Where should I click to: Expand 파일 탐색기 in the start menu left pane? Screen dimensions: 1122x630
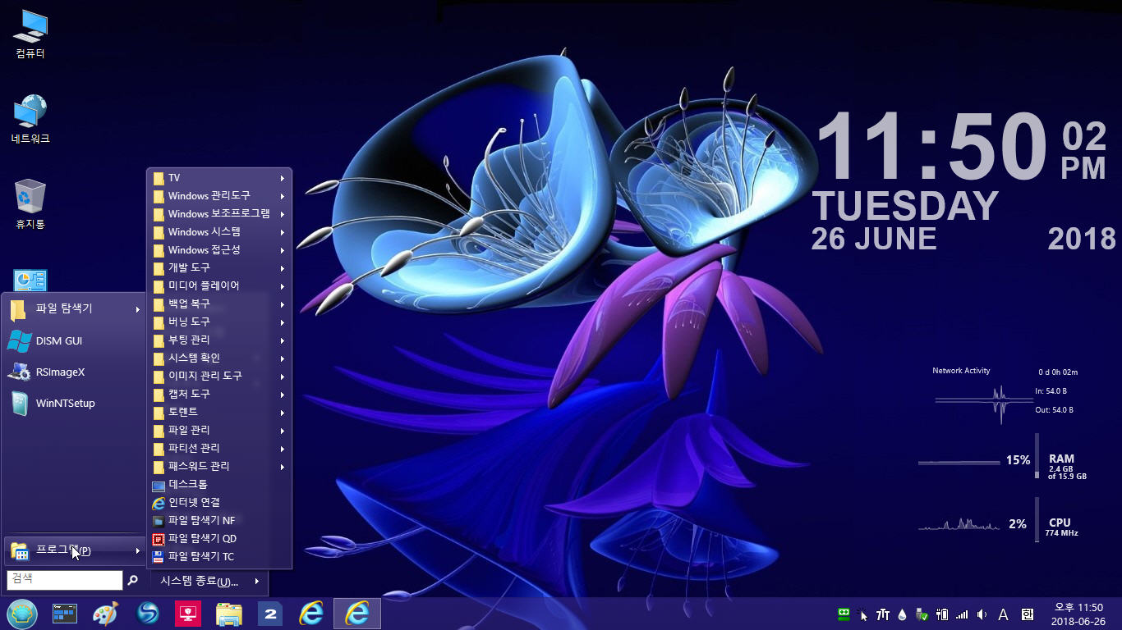74,310
